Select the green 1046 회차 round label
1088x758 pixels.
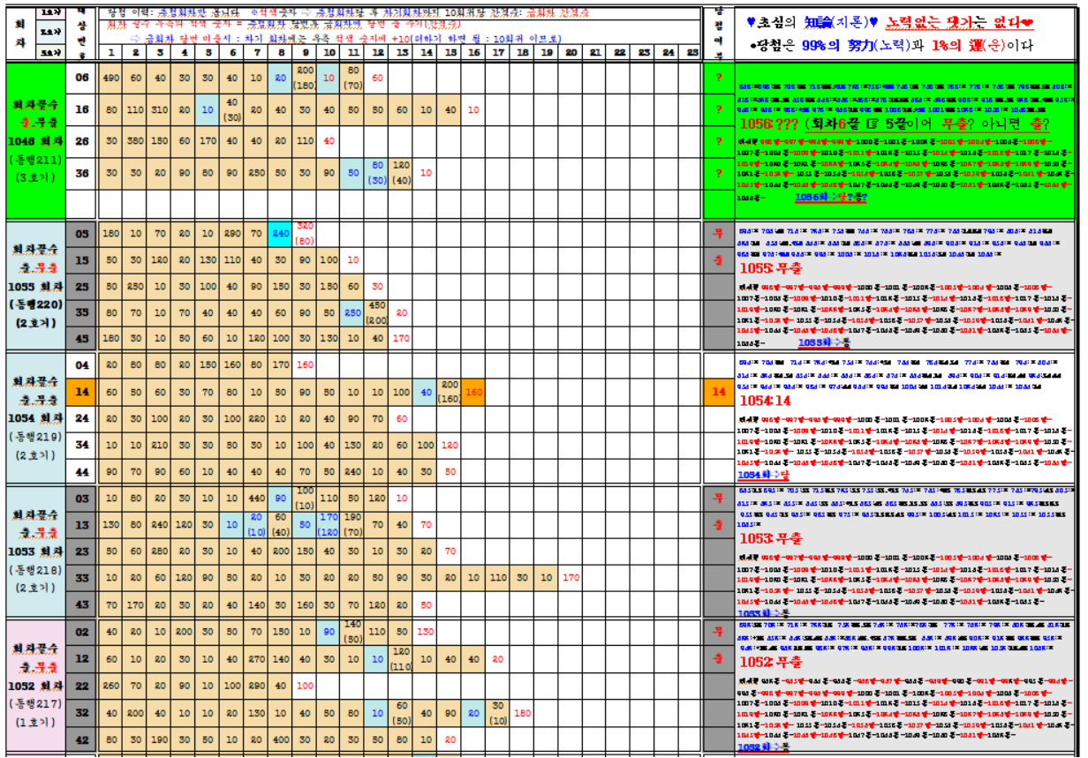click(34, 141)
